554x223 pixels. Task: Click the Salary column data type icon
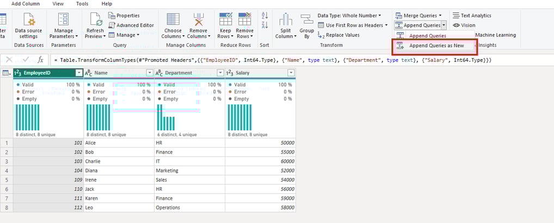click(230, 73)
